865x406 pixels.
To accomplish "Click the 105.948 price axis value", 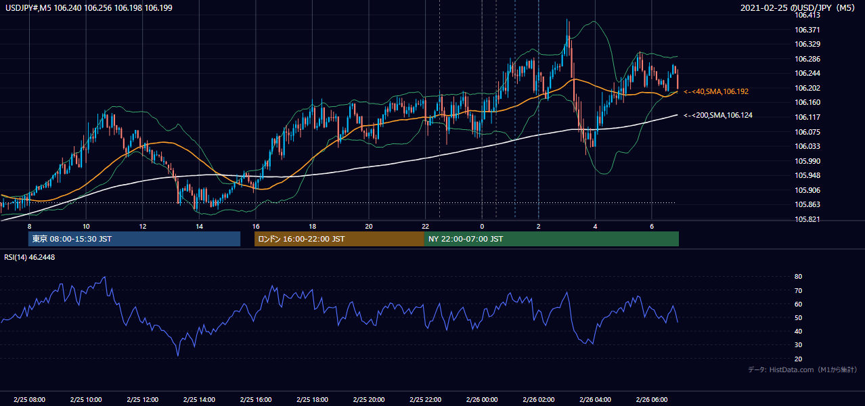I will 807,176.
